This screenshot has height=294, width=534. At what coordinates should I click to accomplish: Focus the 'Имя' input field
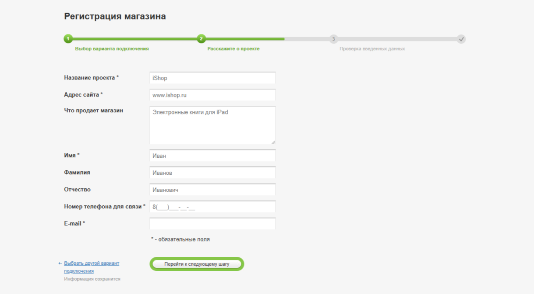pyautogui.click(x=212, y=156)
